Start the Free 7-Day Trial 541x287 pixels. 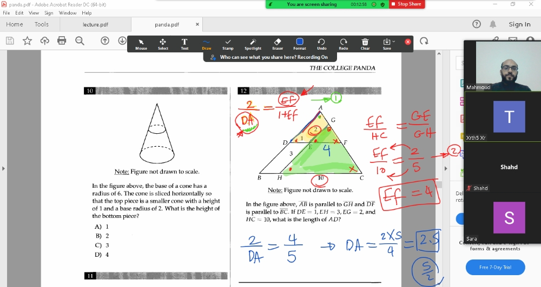click(x=495, y=268)
